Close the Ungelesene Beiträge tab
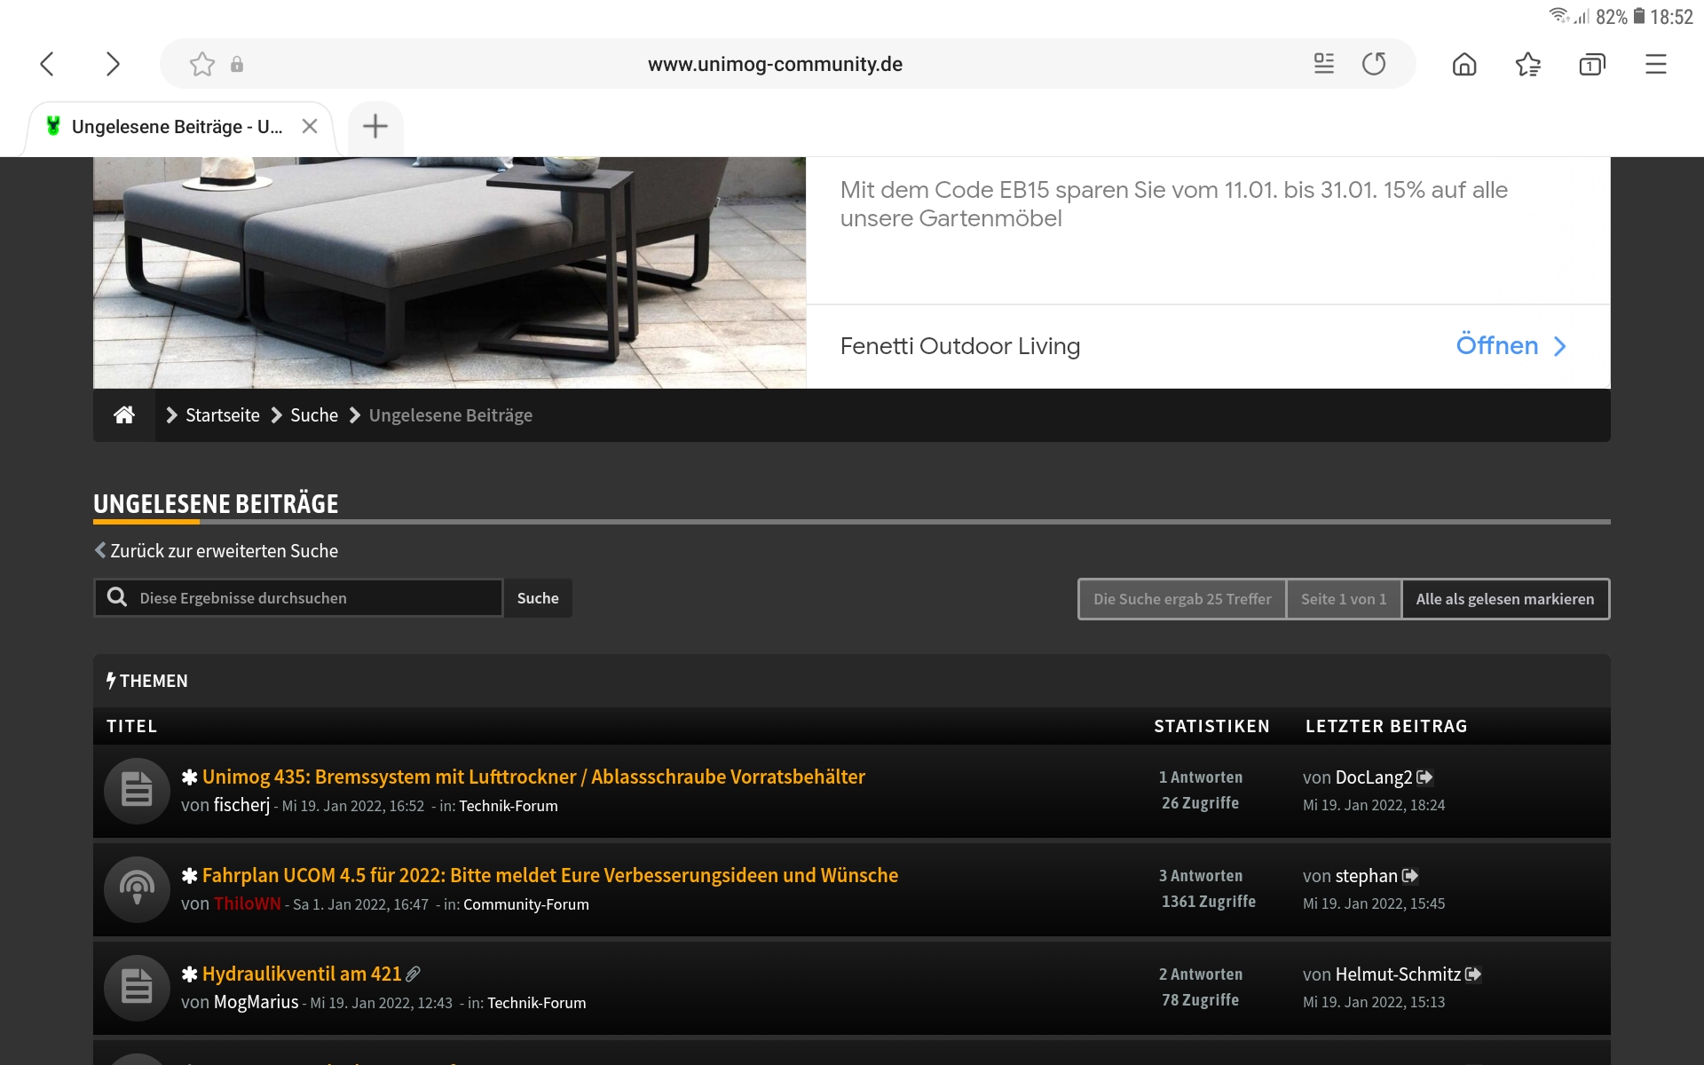Image resolution: width=1704 pixels, height=1065 pixels. 310,126
